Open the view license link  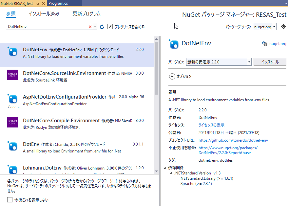pos(211,125)
